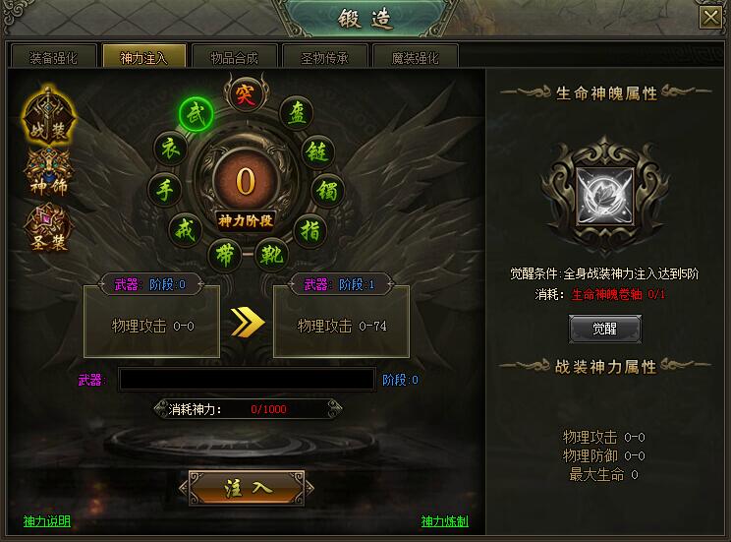731x542 pixels.
Task: Select the 指 ring slot icon
Action: [x=310, y=230]
